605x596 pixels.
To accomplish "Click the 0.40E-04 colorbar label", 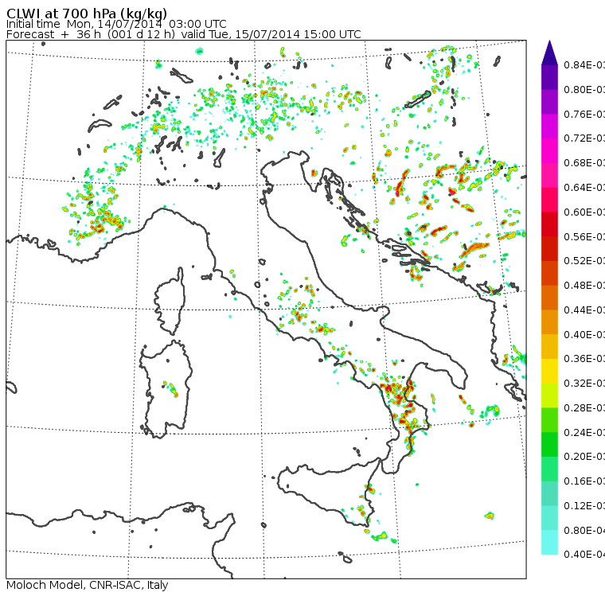I will (584, 555).
